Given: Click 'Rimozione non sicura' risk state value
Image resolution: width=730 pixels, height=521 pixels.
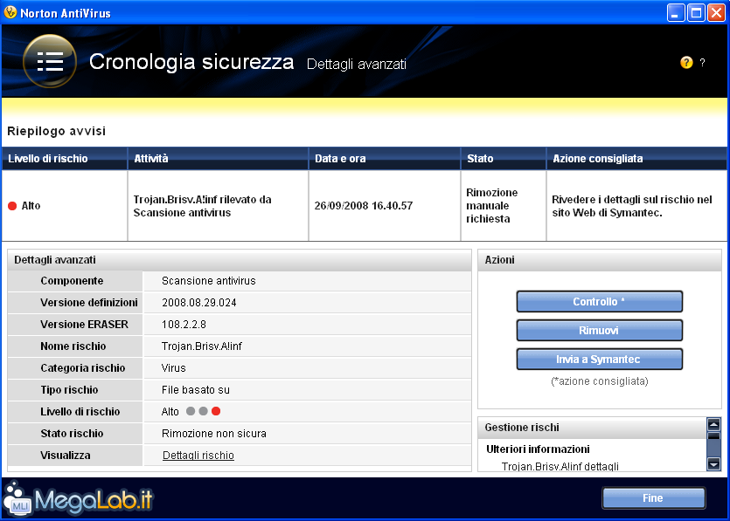Looking at the screenshot, I should (214, 434).
